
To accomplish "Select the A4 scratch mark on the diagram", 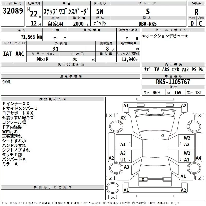I will coord(198,158).
